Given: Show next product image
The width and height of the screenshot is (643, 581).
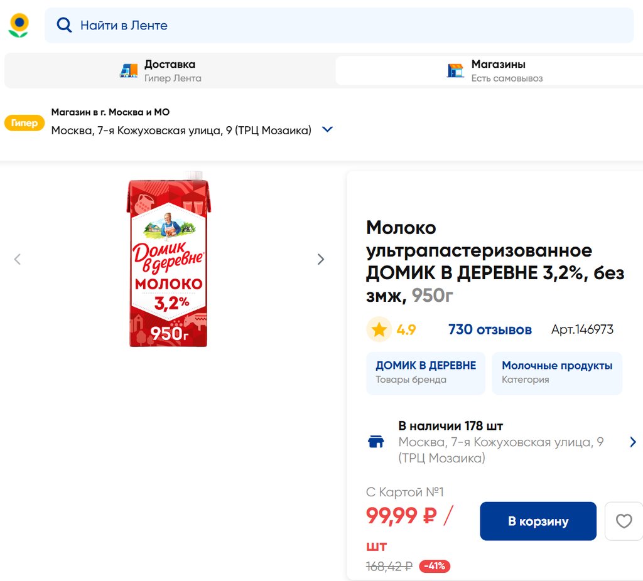Looking at the screenshot, I should pos(321,259).
